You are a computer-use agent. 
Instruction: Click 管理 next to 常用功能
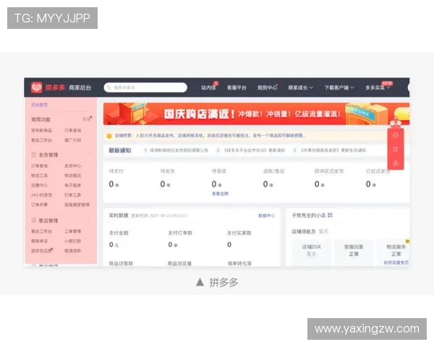(86, 119)
